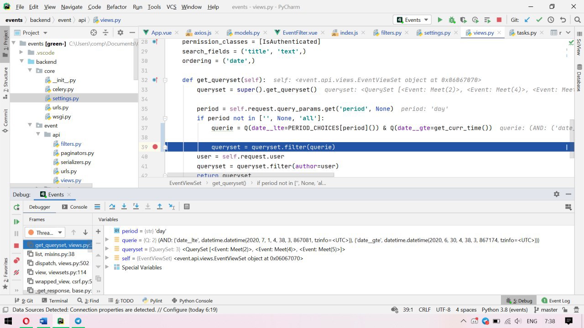Open the 6: TODO tool window
The width and height of the screenshot is (584, 328).
pyautogui.click(x=121, y=301)
